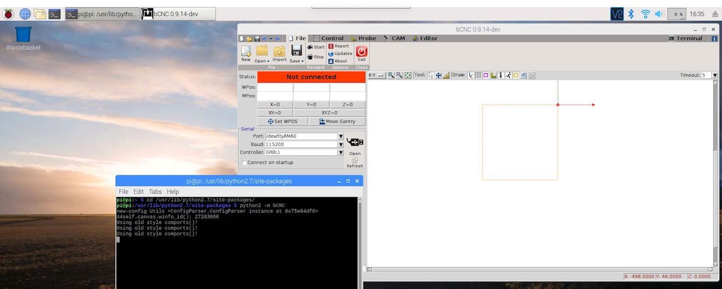Open the X-Y view selector

pos(376,75)
